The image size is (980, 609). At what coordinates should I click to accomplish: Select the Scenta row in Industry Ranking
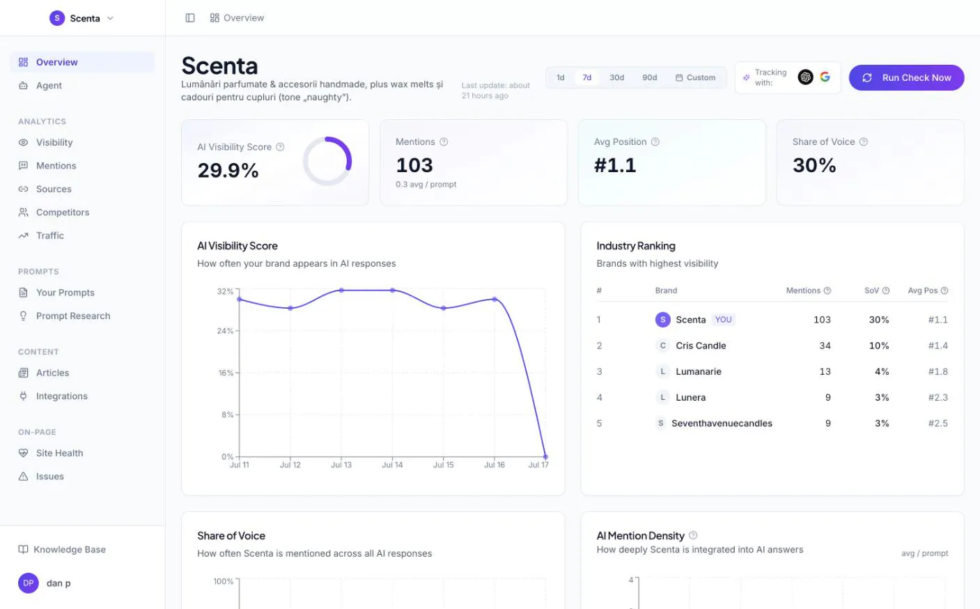coord(772,320)
